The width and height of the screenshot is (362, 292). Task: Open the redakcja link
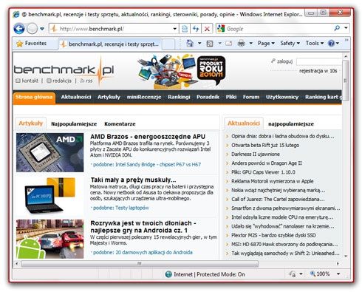click(59, 81)
